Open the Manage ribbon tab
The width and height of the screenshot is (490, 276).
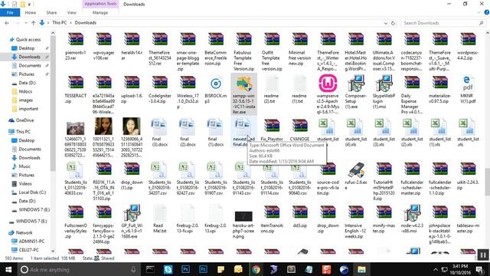tap(100, 12)
